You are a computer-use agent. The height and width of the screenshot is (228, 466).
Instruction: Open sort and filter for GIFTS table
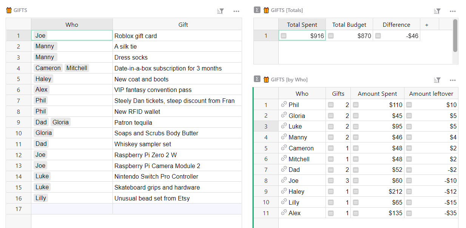point(221,11)
